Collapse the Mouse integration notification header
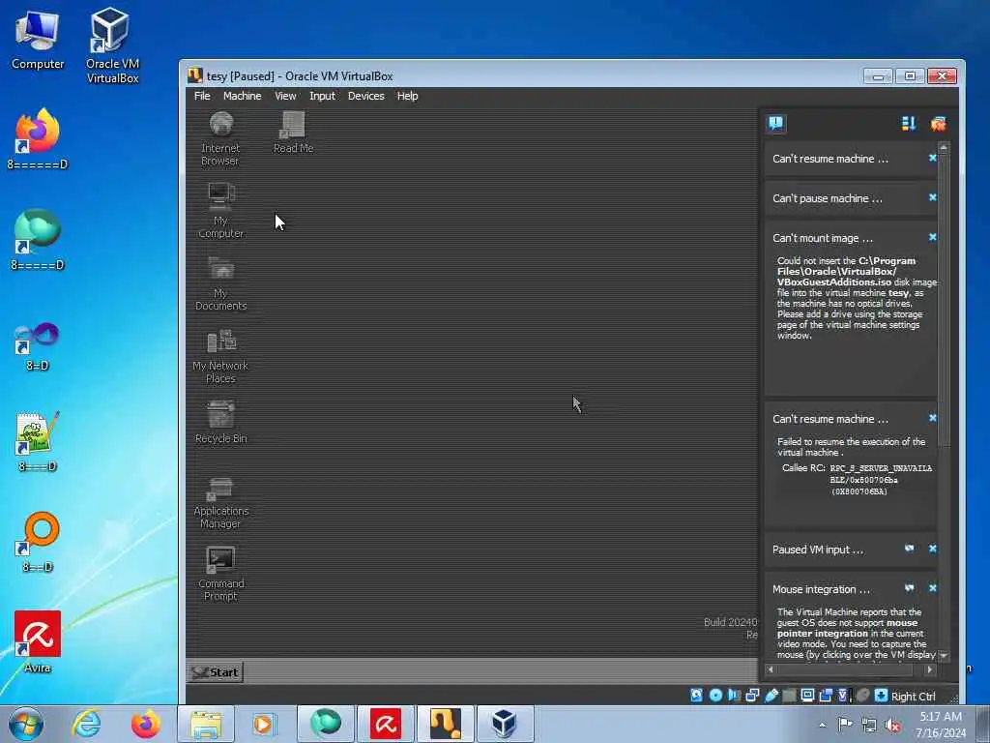Image resolution: width=990 pixels, height=743 pixels. pyautogui.click(x=821, y=589)
